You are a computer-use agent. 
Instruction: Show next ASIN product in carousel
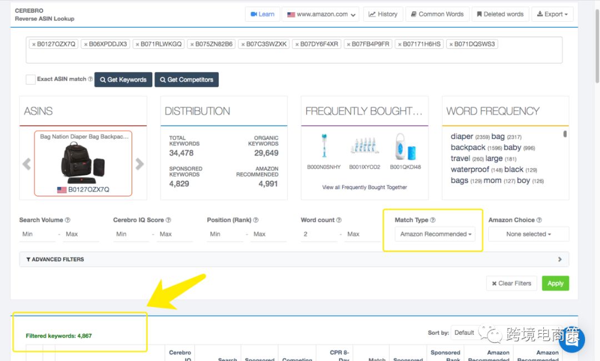[x=139, y=164]
